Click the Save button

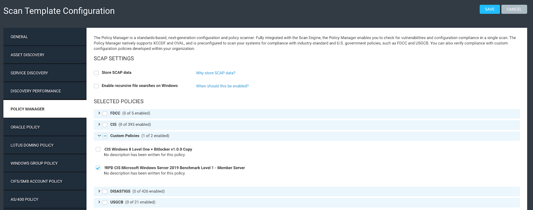[x=489, y=9]
